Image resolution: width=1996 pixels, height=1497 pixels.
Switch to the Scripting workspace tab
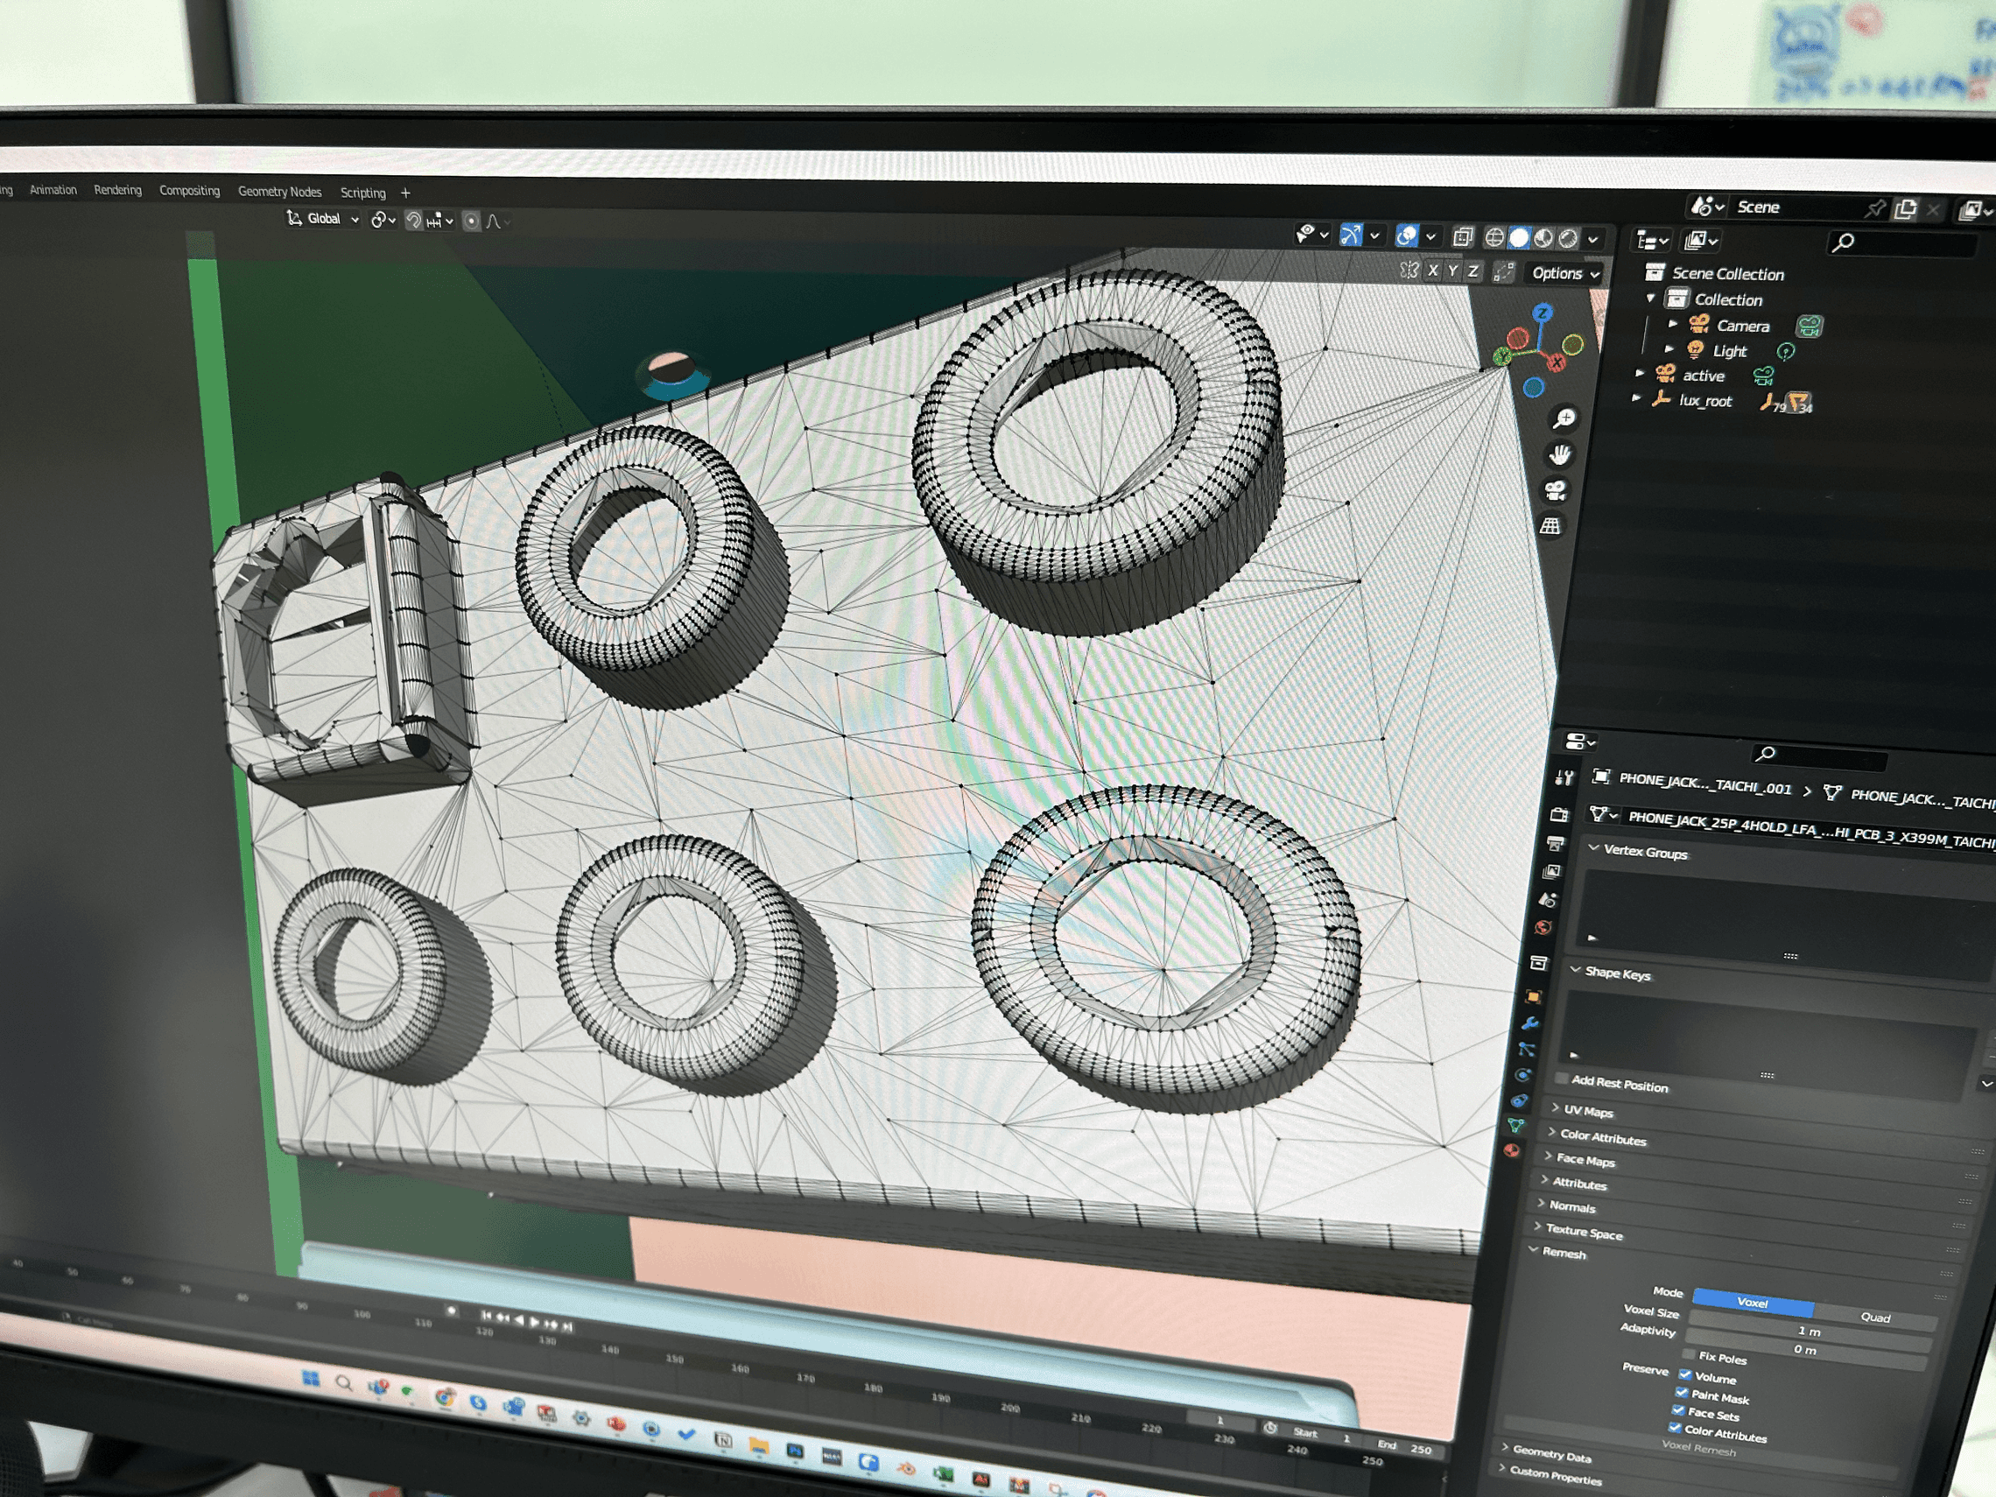[x=363, y=193]
